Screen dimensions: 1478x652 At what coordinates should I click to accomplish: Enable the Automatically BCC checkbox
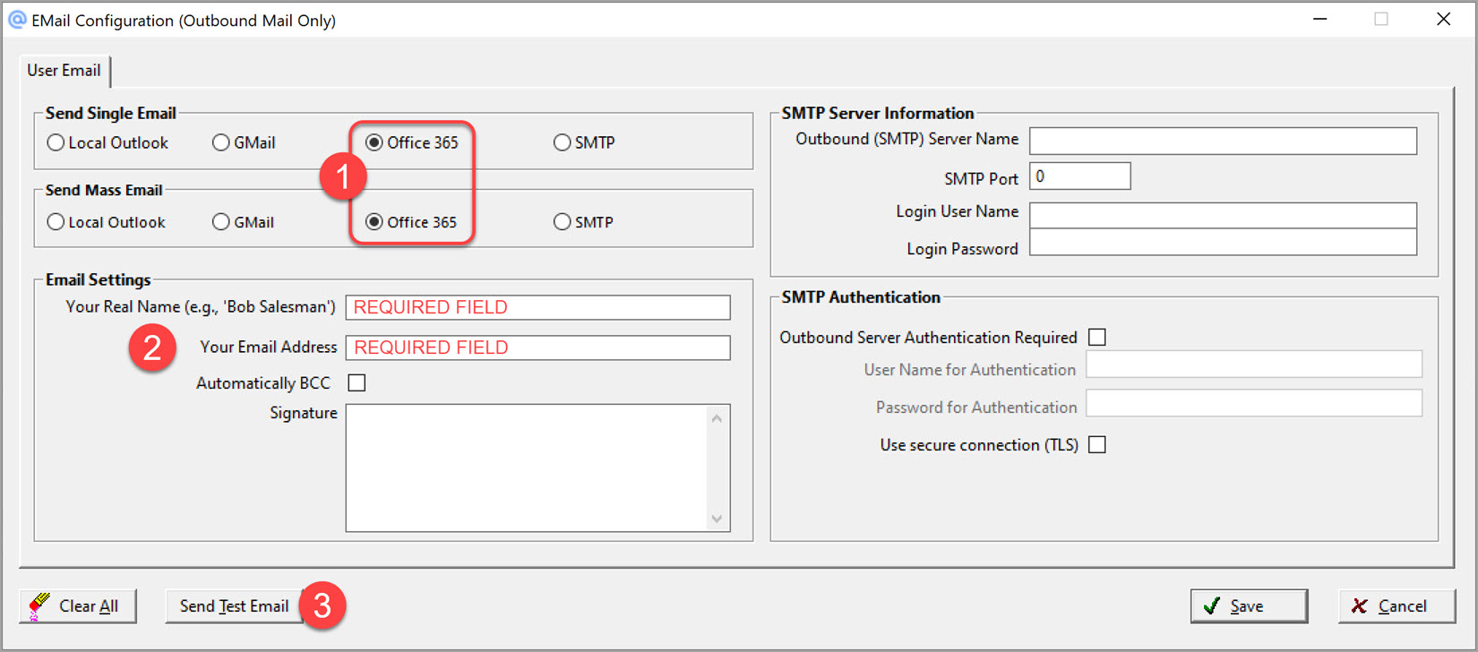357,383
